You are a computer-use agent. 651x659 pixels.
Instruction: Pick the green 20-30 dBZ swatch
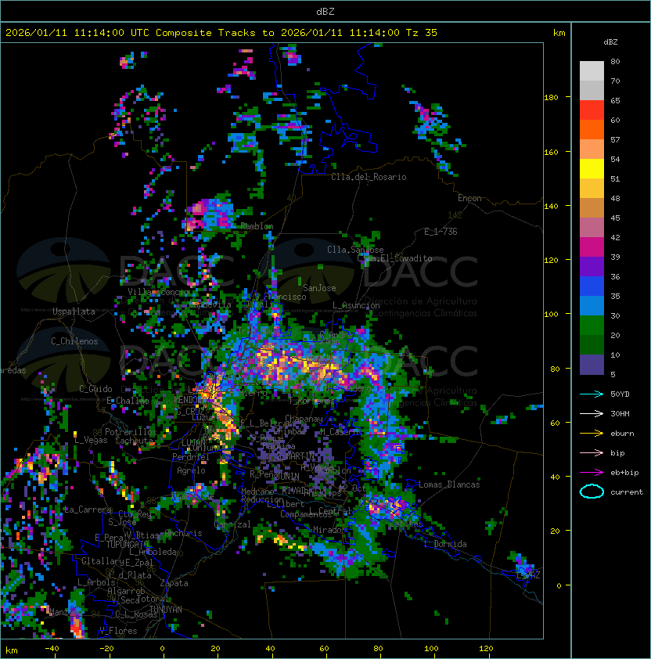click(x=592, y=326)
